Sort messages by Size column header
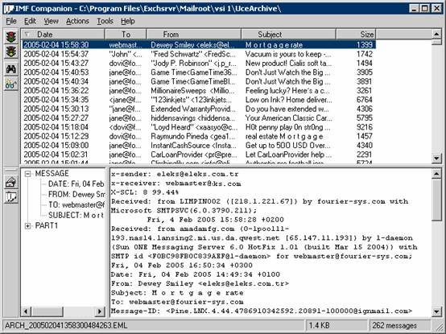This screenshot has width=446, height=334. pyautogui.click(x=356, y=35)
